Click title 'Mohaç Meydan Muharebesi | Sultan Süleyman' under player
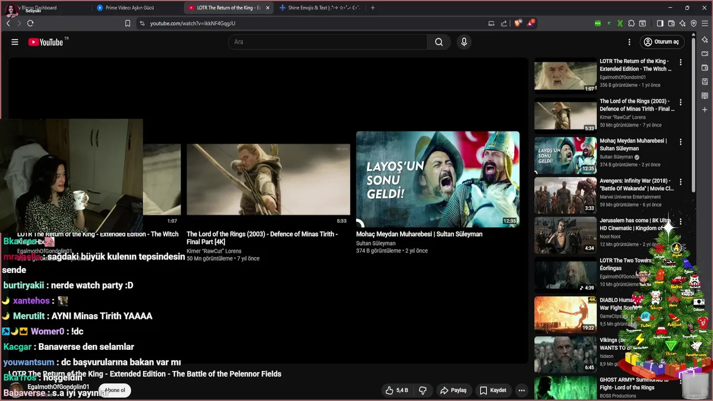 pyautogui.click(x=419, y=234)
